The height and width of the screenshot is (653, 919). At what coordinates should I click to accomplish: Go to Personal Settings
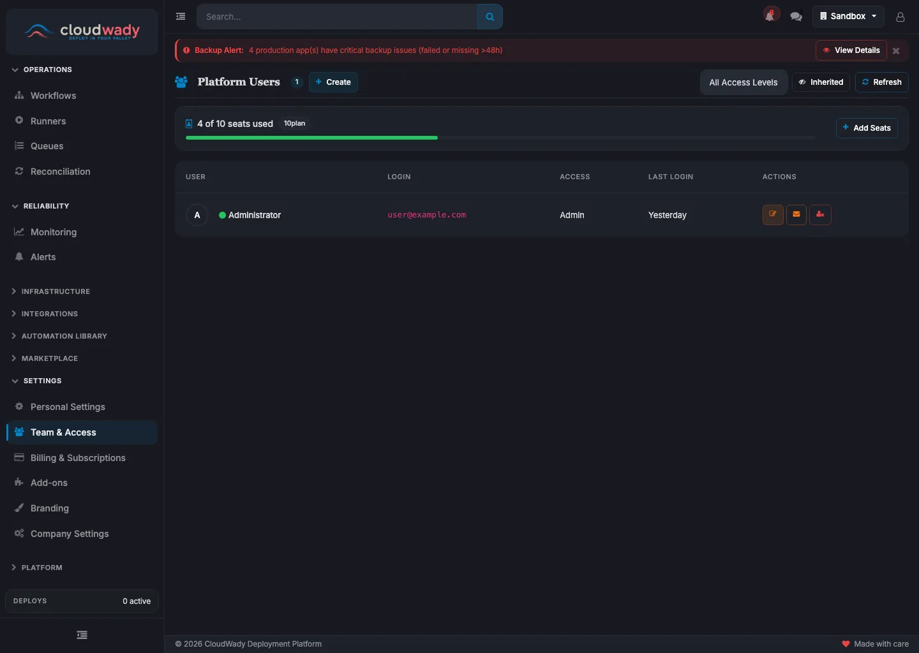[82, 407]
